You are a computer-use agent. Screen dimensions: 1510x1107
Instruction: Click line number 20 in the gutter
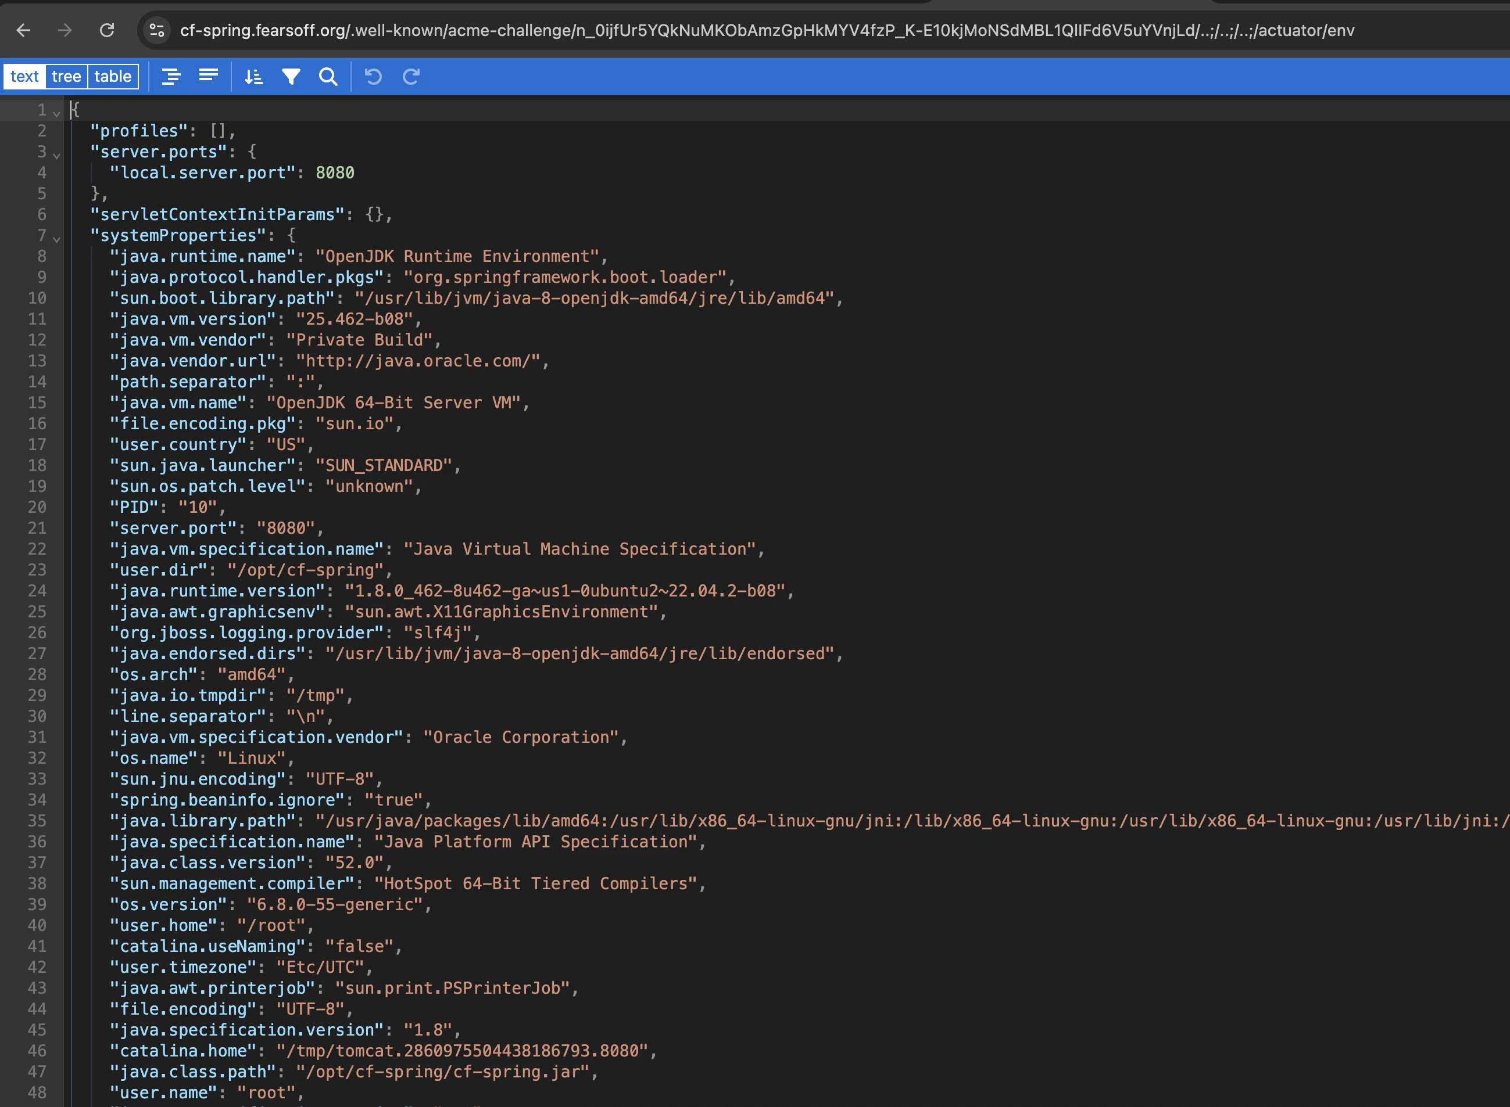pyautogui.click(x=37, y=507)
